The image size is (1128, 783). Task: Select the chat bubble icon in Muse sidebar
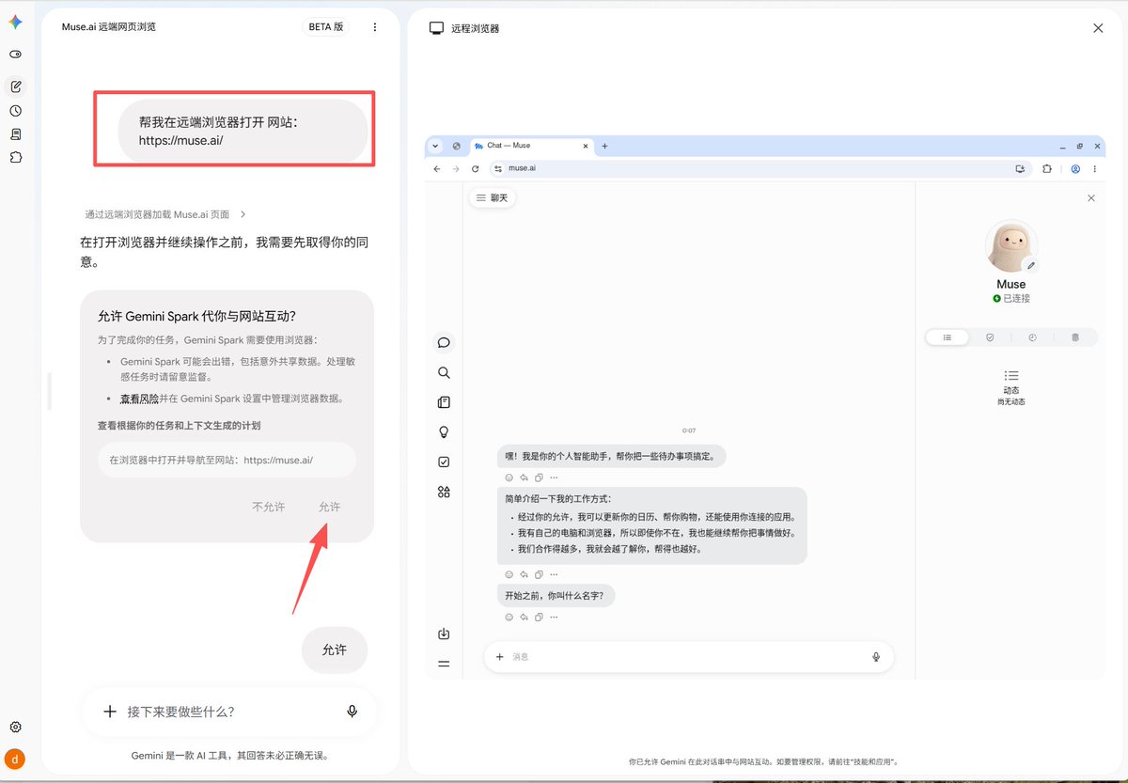444,342
